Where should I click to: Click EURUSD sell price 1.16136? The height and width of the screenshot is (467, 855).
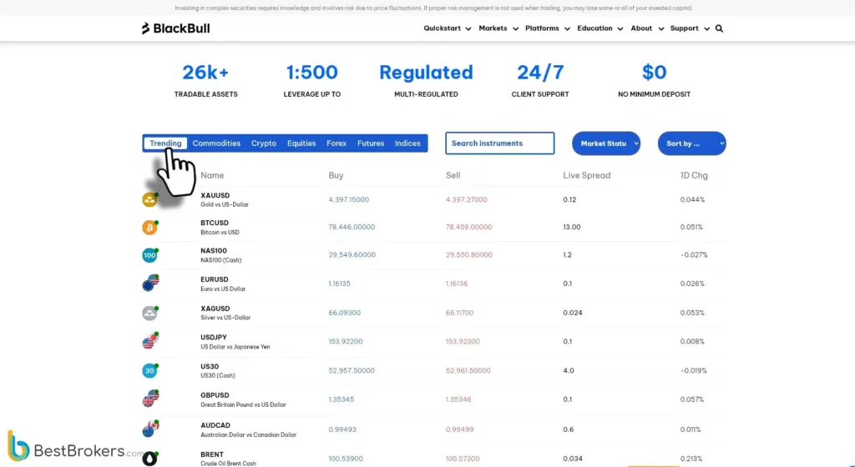[x=457, y=284]
